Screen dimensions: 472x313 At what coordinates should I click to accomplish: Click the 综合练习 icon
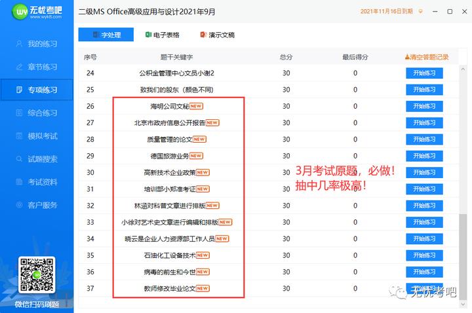pos(19,113)
